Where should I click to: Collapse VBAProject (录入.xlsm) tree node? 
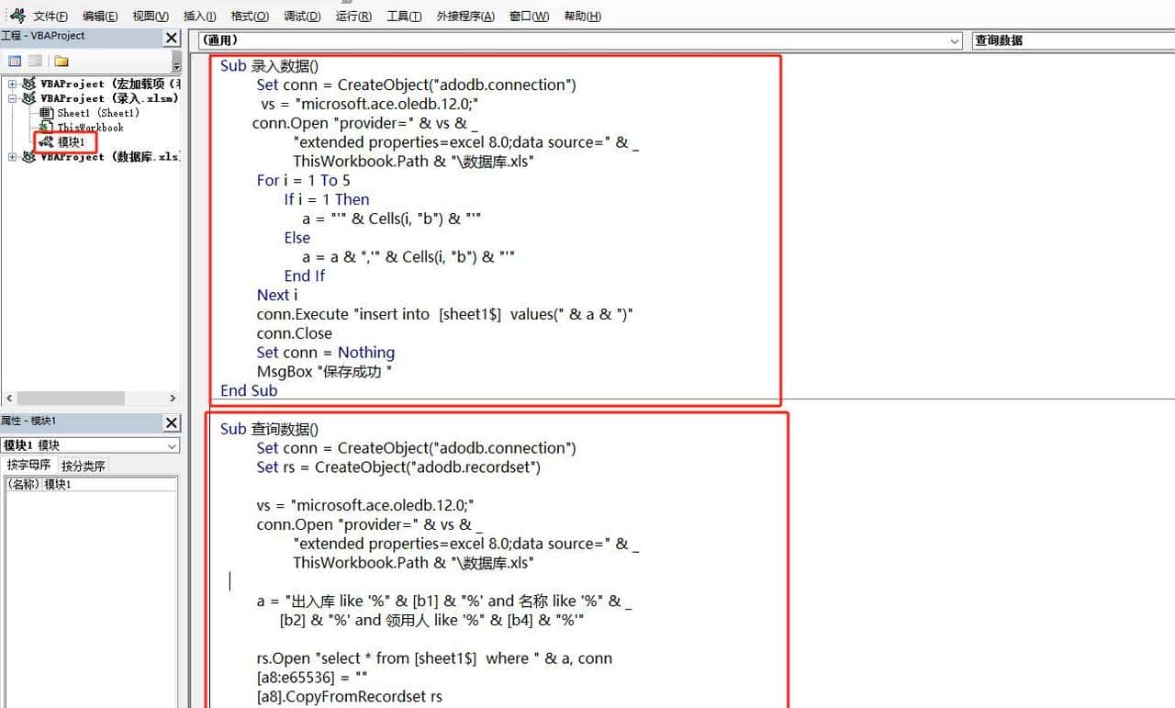tap(13, 98)
